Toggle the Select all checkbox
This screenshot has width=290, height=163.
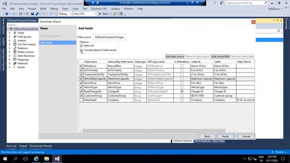coord(81,46)
